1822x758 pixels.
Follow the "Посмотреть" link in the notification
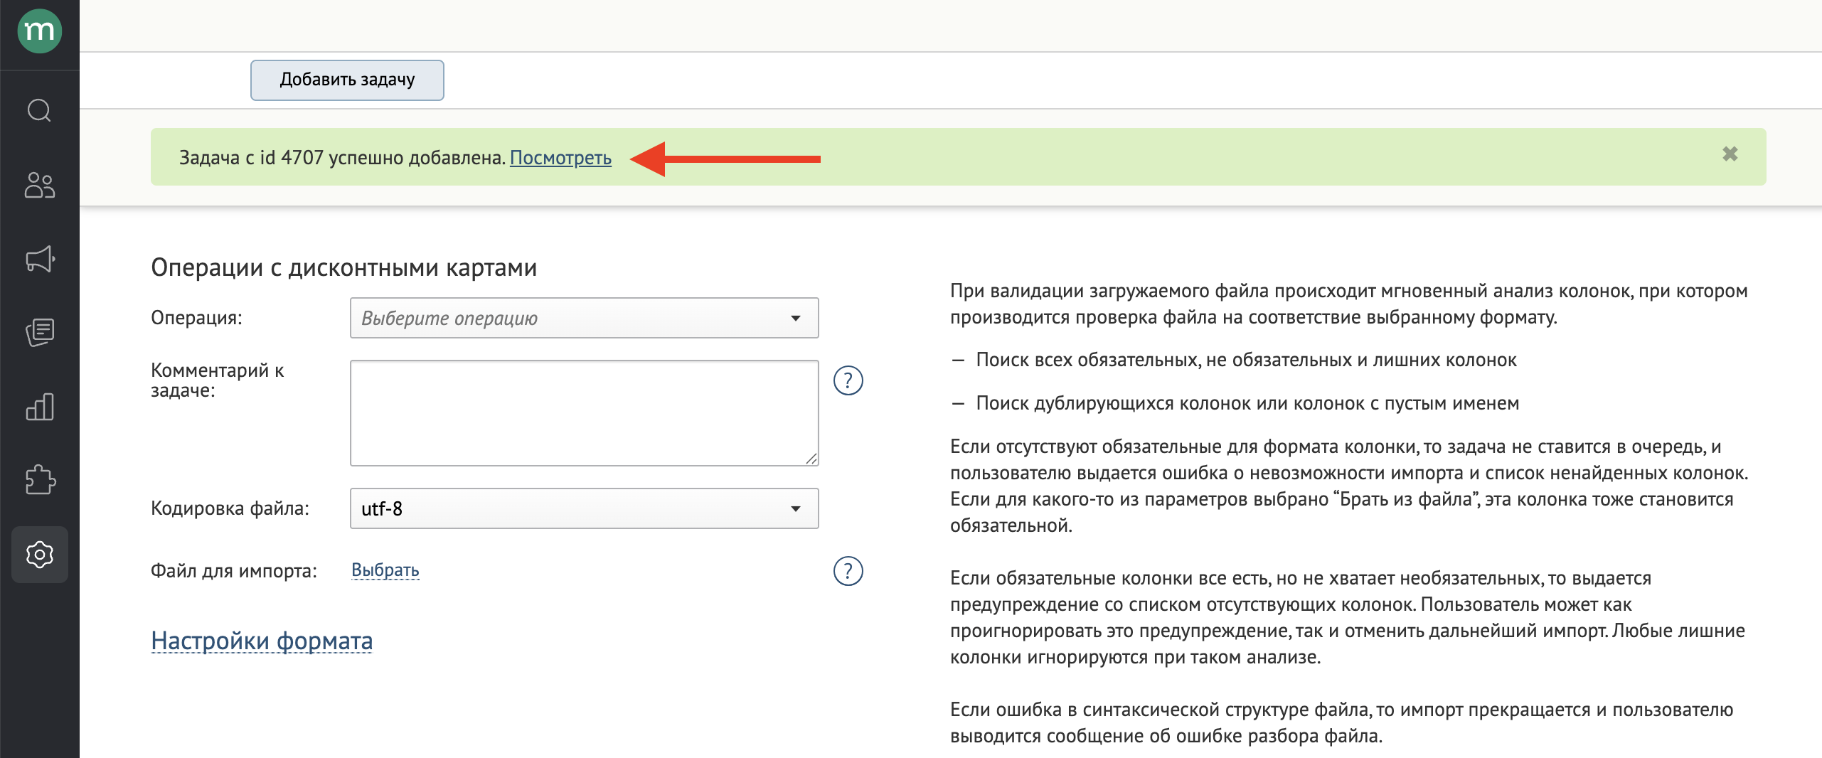pos(560,158)
